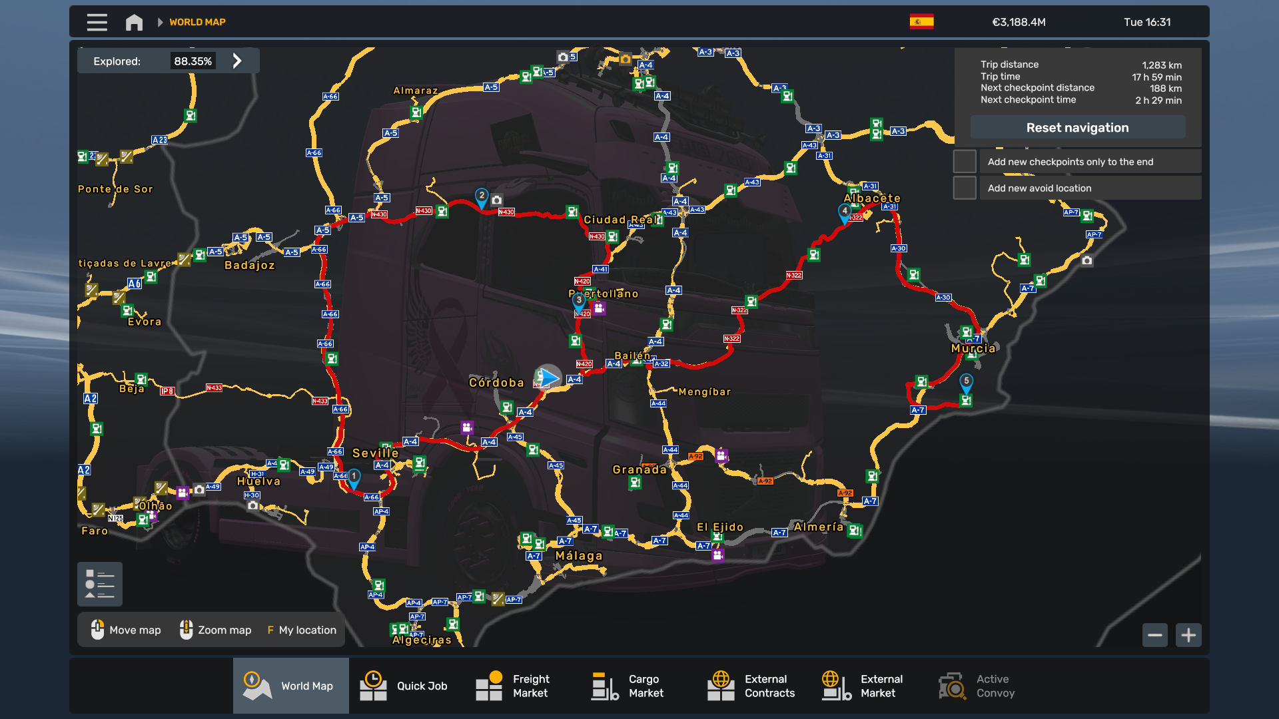
Task: Open the Cargo Market tab
Action: (x=629, y=686)
